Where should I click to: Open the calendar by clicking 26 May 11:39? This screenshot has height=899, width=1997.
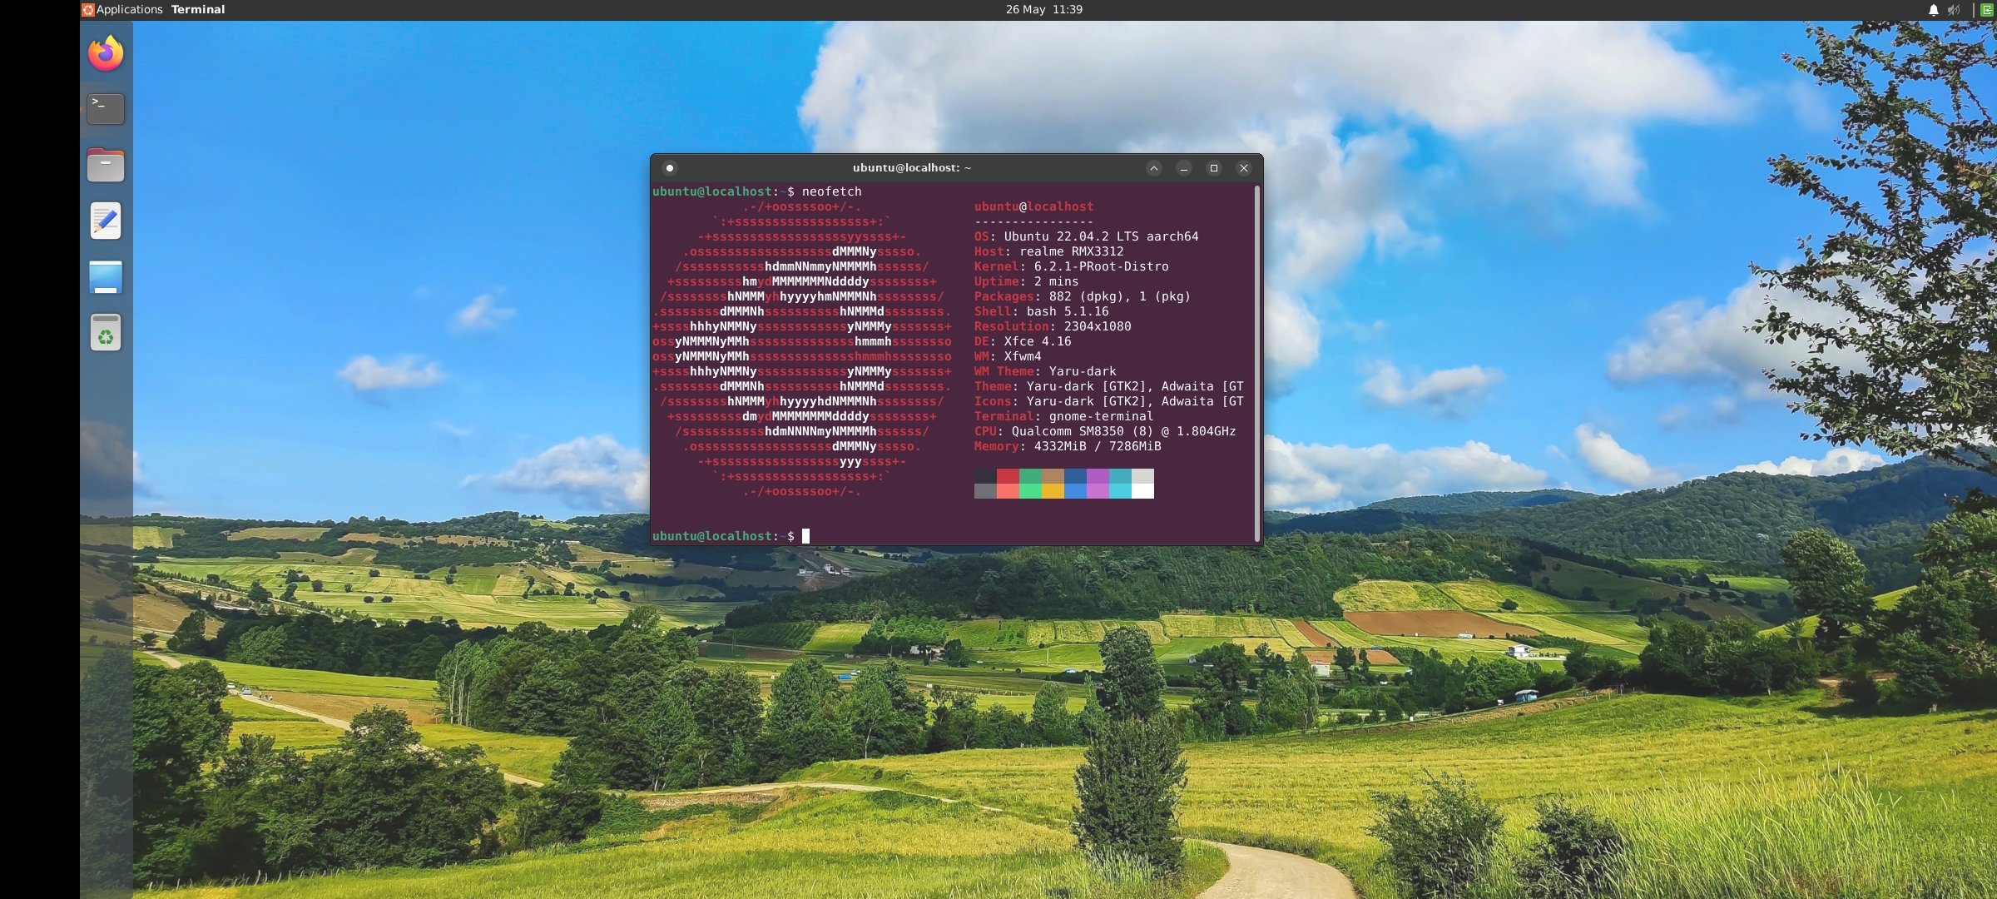[1043, 9]
